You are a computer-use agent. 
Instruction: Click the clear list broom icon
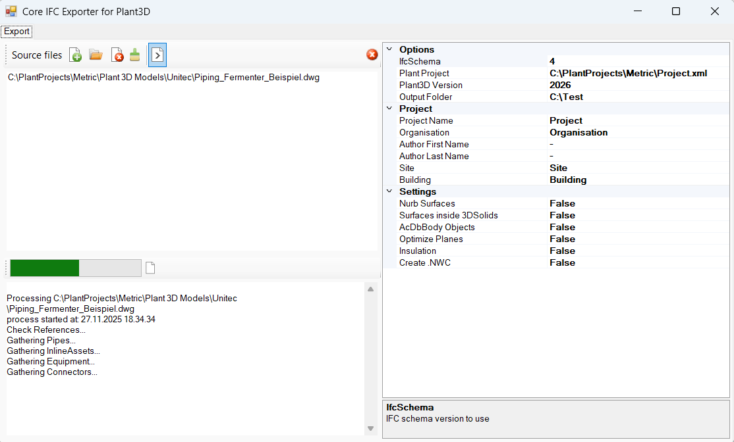(x=135, y=55)
